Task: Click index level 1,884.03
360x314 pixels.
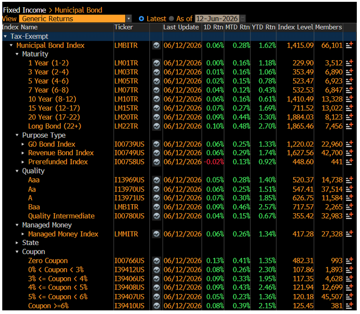Action: 300,117
